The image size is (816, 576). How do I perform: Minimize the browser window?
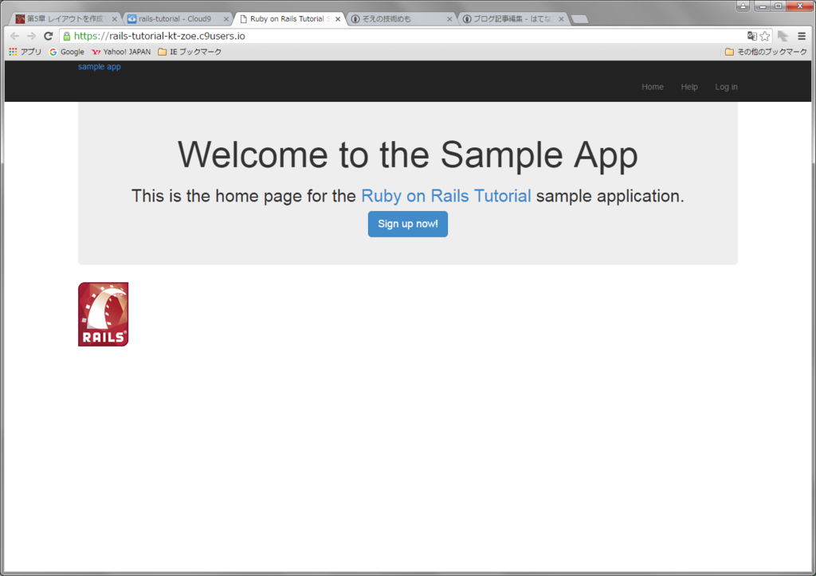763,6
